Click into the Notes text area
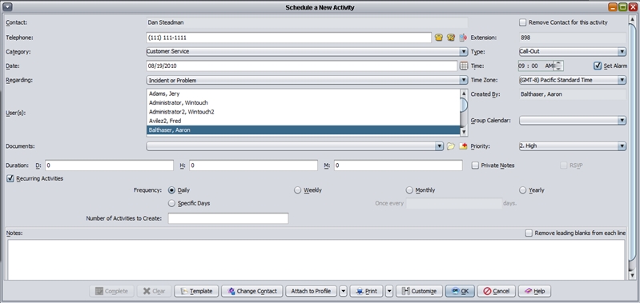640x303 pixels. coord(316,259)
